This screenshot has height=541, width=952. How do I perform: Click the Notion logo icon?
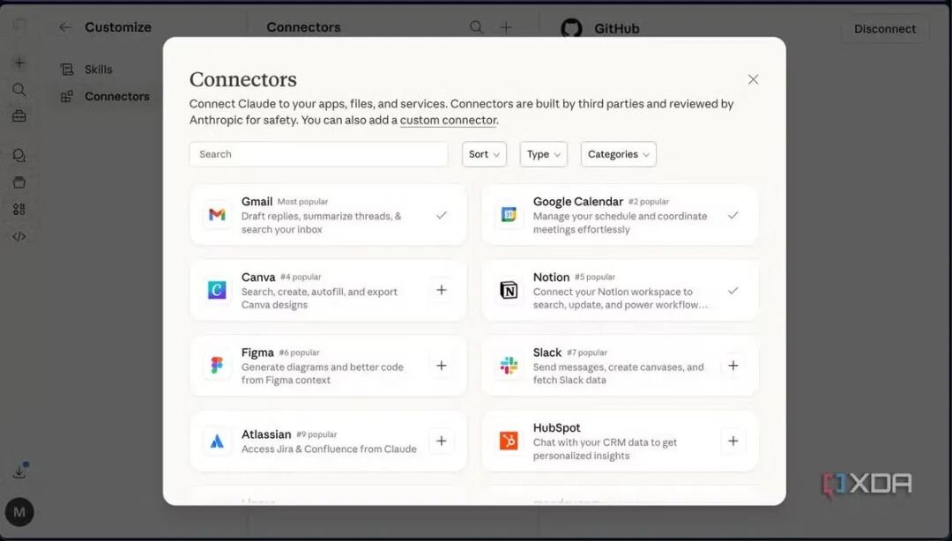tap(509, 290)
